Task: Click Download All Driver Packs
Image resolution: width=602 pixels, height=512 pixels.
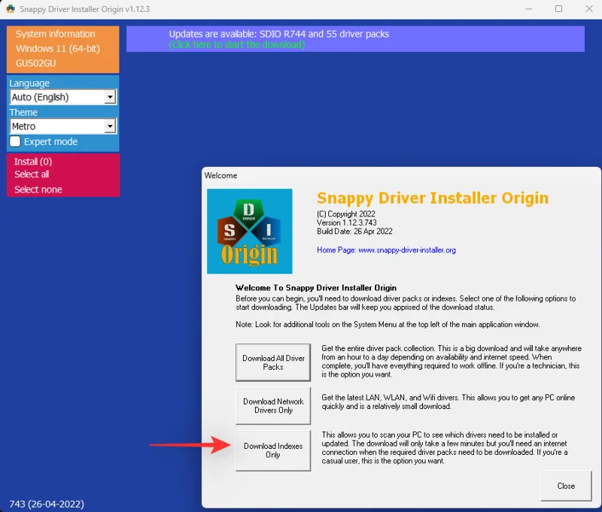Action: 273,362
